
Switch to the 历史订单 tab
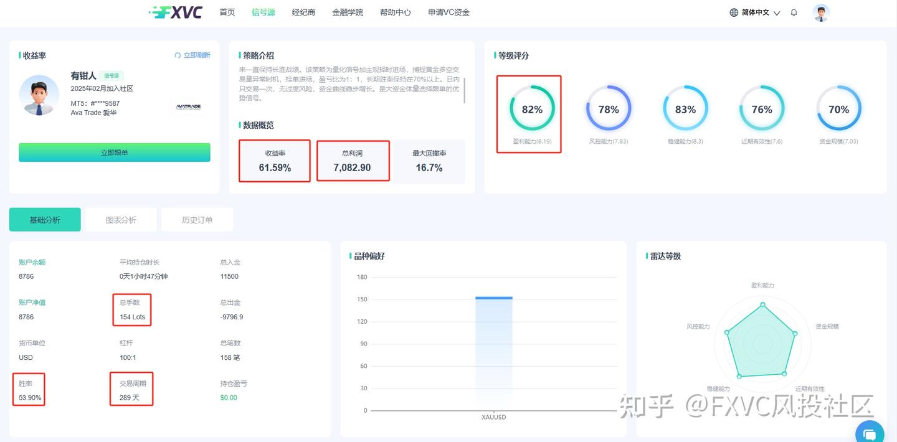(x=197, y=220)
